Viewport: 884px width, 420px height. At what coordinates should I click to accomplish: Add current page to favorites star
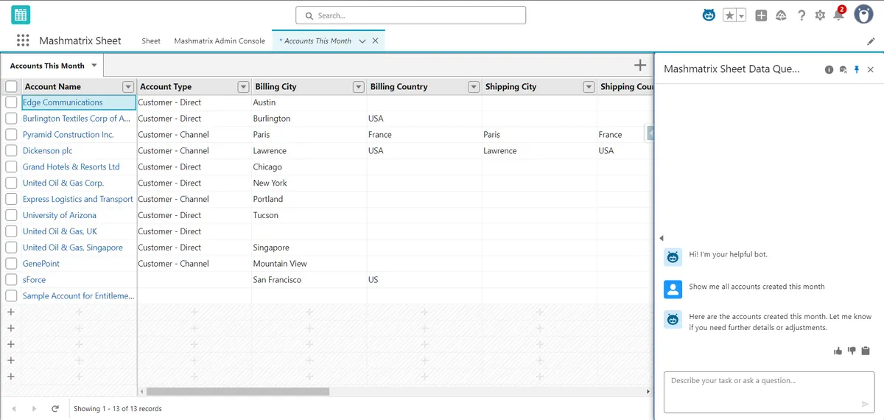click(x=729, y=15)
